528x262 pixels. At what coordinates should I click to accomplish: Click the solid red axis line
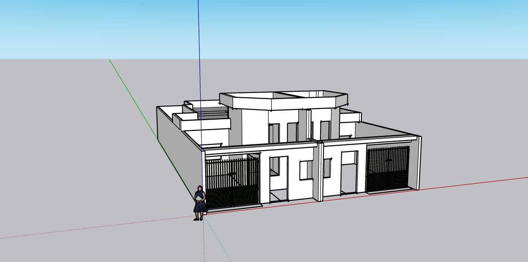[466, 184]
